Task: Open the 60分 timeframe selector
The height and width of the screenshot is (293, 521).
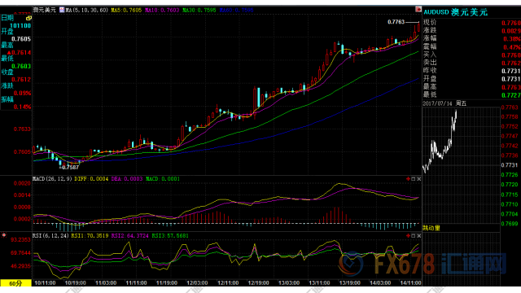Action: pyautogui.click(x=15, y=283)
